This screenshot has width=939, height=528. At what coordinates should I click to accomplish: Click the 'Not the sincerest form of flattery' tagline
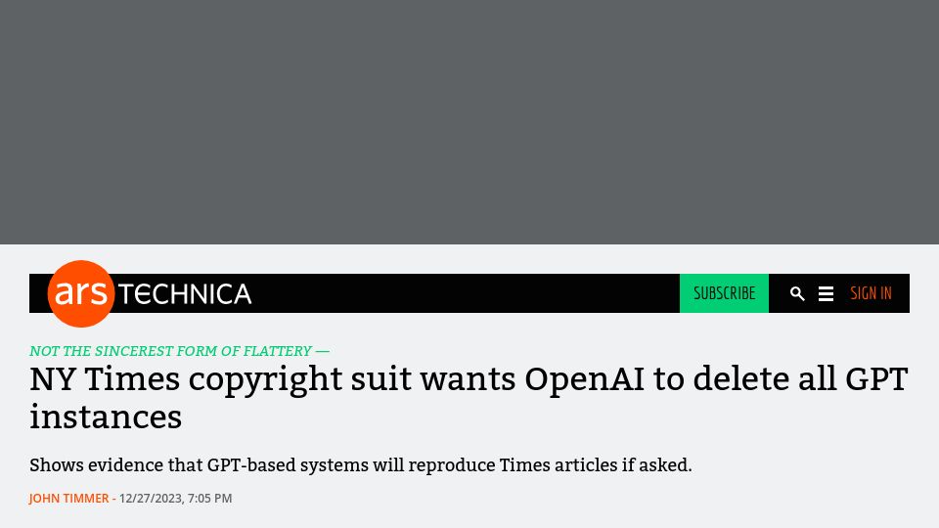pos(179,351)
